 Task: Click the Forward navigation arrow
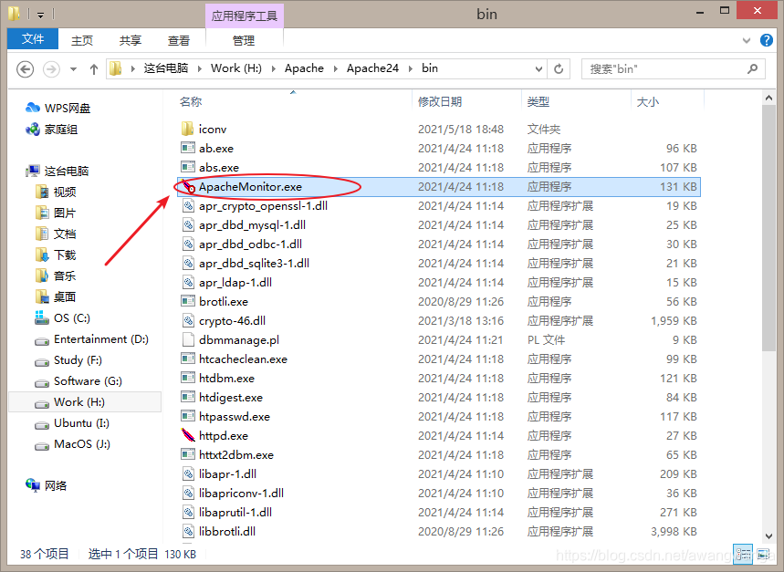coord(51,69)
